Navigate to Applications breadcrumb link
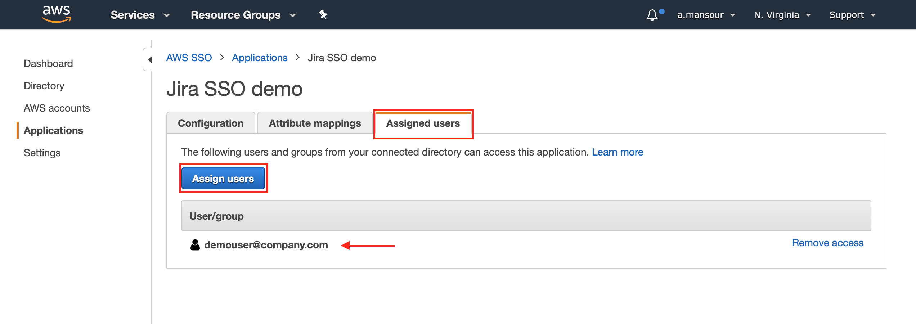This screenshot has width=916, height=324. pos(260,58)
